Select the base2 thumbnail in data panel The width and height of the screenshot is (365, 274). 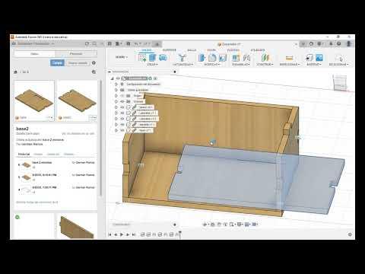click(x=77, y=100)
